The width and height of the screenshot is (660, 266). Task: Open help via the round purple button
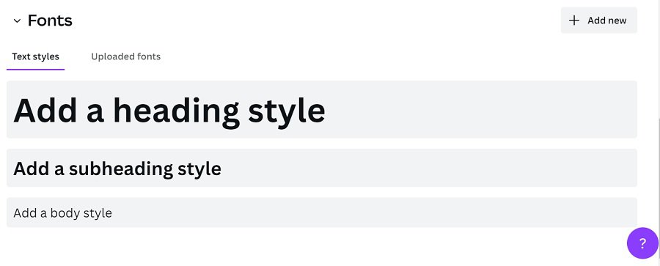[642, 243]
